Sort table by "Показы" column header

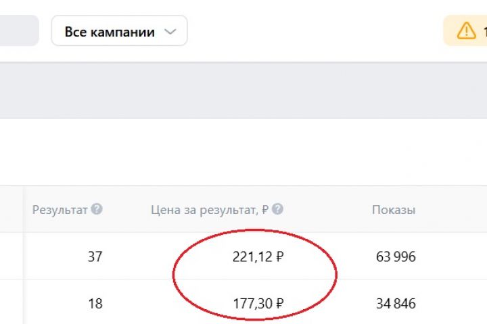pos(394,210)
